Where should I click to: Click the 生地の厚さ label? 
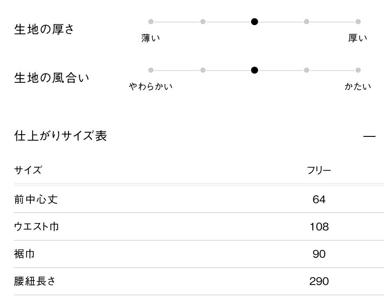[x=44, y=29]
